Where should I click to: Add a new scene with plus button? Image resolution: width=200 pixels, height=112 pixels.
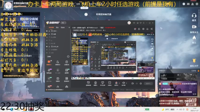(69, 28)
